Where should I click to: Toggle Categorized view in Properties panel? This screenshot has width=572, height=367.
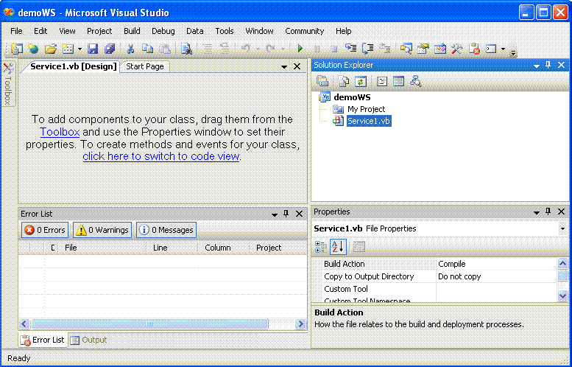click(x=322, y=247)
